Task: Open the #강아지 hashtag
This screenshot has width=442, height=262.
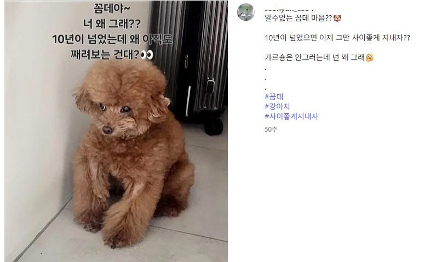Action: (277, 106)
